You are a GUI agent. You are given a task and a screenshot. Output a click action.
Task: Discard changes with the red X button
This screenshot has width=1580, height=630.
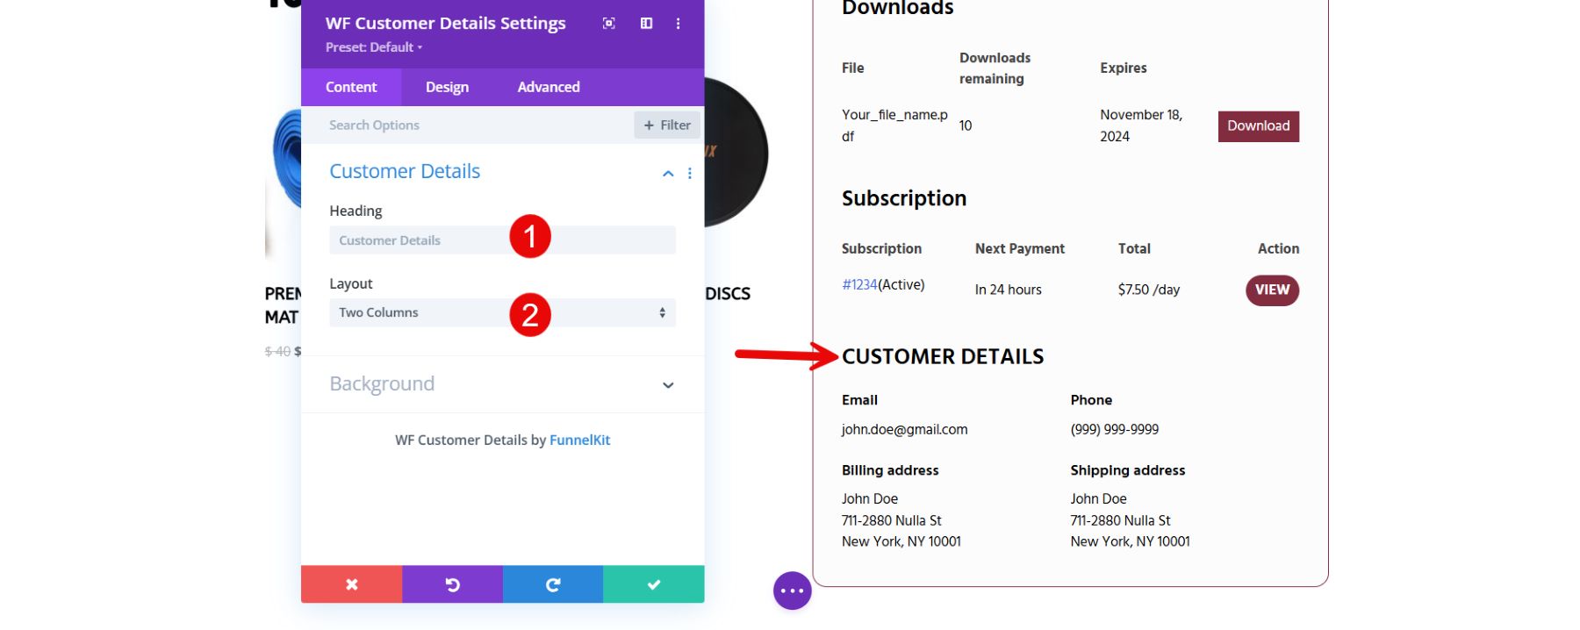coord(351,584)
